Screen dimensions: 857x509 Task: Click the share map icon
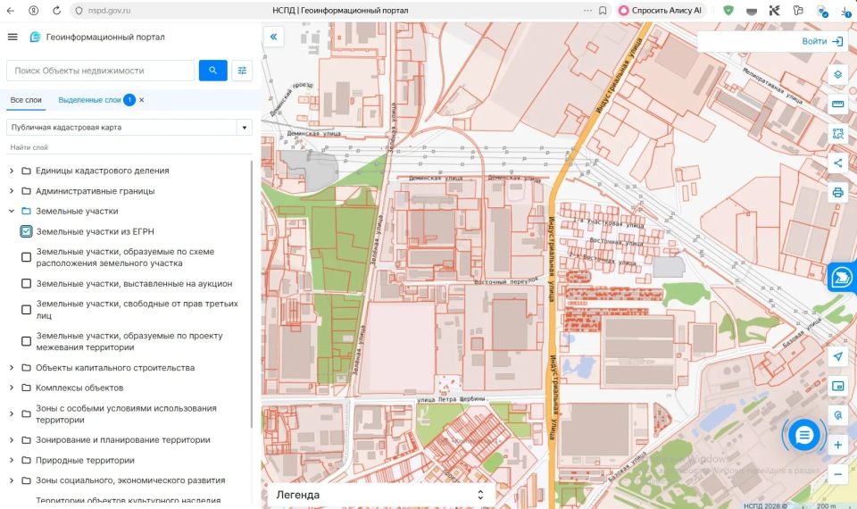click(x=838, y=163)
